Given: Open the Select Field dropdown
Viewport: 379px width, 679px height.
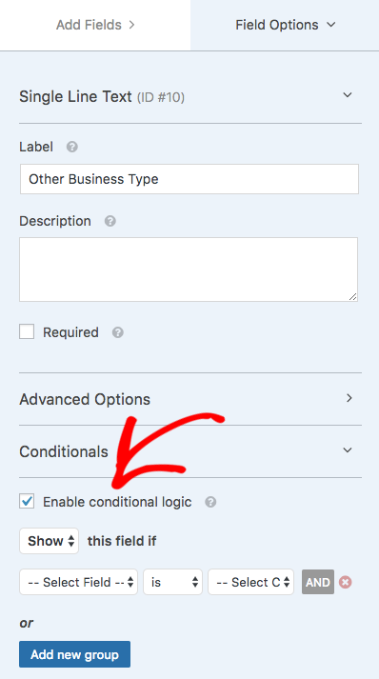Looking at the screenshot, I should tap(78, 582).
